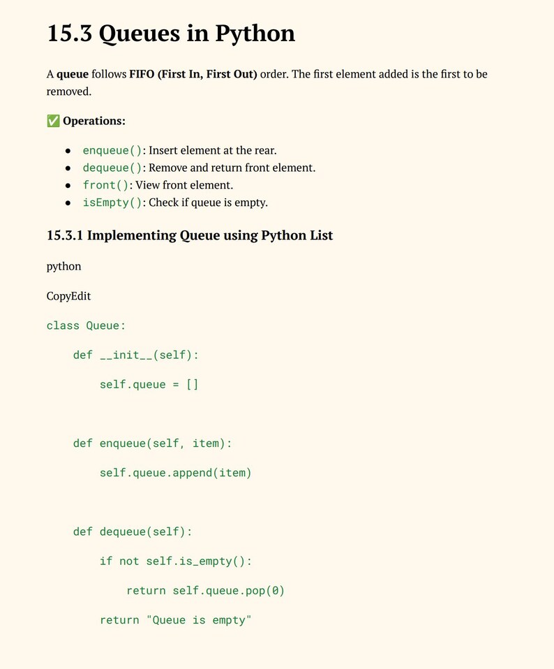554x669 pixels.
Task: Click the '15.3 Queues in Python' heading
Action: (x=171, y=34)
